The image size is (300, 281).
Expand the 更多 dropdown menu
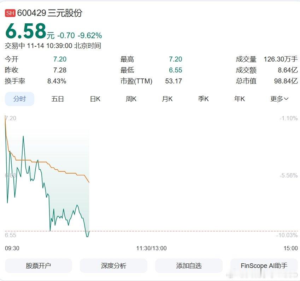coord(279,99)
